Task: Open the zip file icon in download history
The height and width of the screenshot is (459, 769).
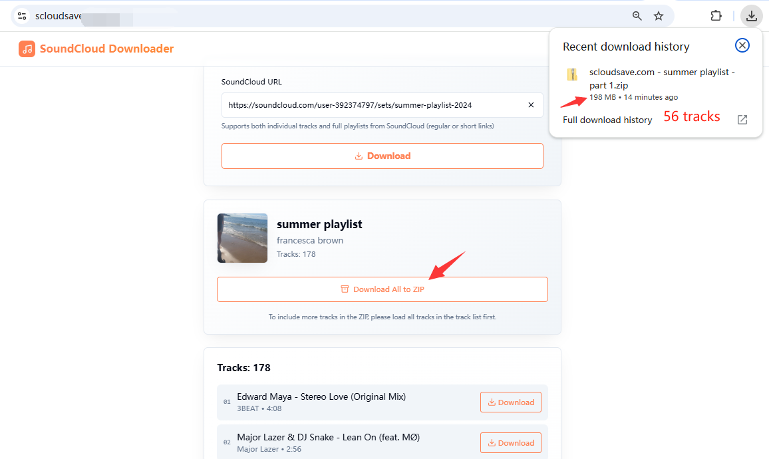Action: 572,74
